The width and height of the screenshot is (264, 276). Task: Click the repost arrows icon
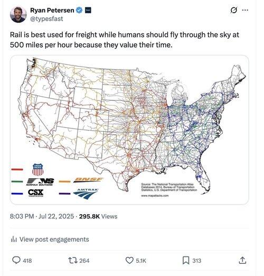(73, 260)
